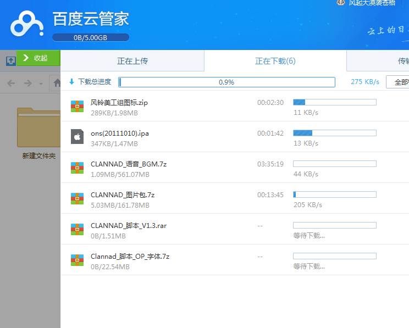The height and width of the screenshot is (328, 409).
Task: Open the cut-off 传输 tab on the right
Action: [x=378, y=61]
